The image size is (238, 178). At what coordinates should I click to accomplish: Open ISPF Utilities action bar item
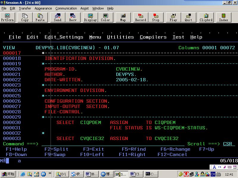[120, 37]
